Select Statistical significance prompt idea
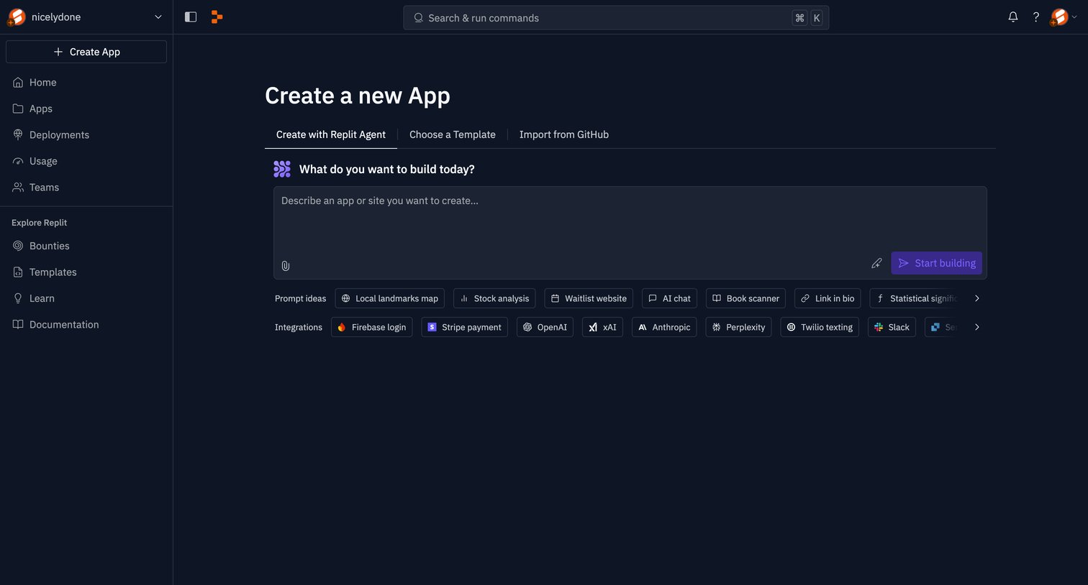Viewport: 1088px width, 585px height. [915, 298]
